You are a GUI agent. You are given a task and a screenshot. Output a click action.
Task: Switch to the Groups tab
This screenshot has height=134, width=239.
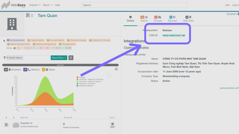(x=158, y=19)
